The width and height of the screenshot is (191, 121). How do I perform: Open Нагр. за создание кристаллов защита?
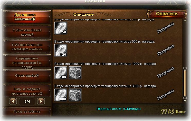pos(27,91)
